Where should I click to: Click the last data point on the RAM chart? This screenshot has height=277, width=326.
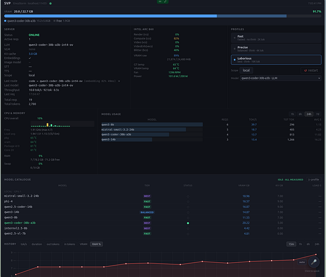point(316,255)
